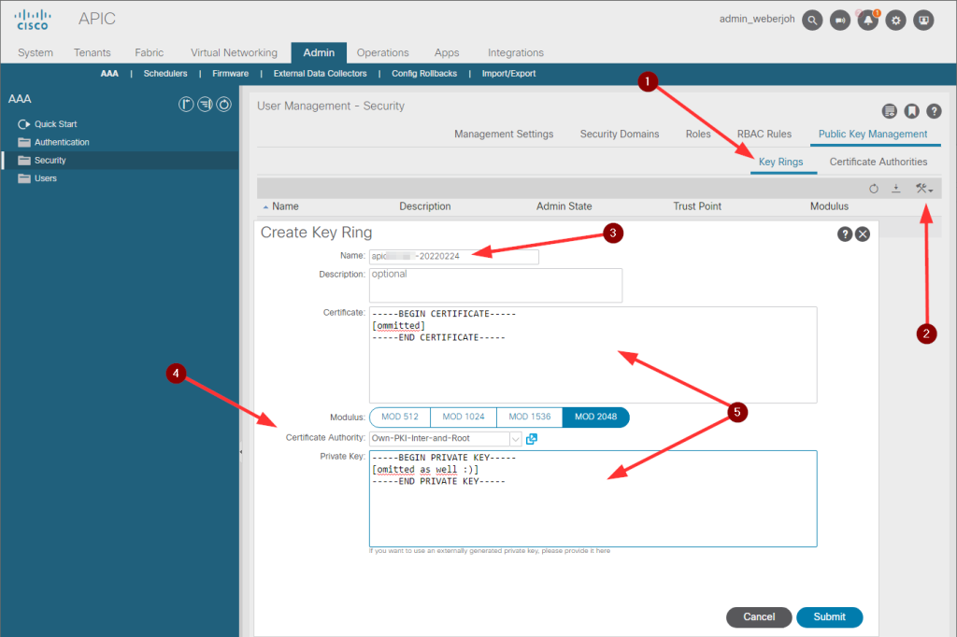Switch to Public Key Management tab
Viewport: 957px width, 637px height.
[x=873, y=134]
